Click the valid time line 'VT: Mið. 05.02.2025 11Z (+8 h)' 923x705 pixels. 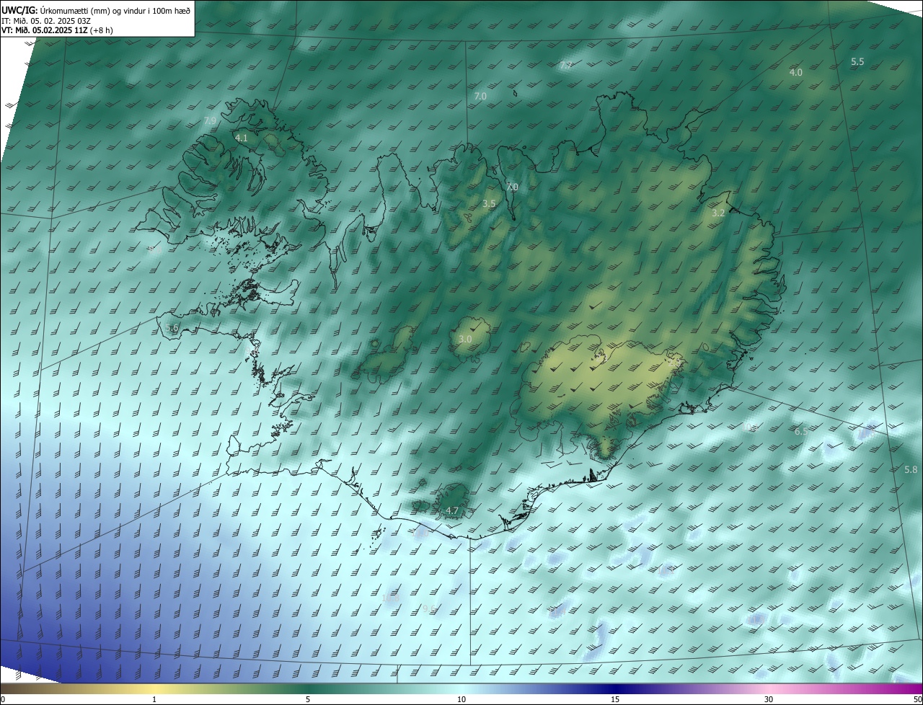pos(58,30)
